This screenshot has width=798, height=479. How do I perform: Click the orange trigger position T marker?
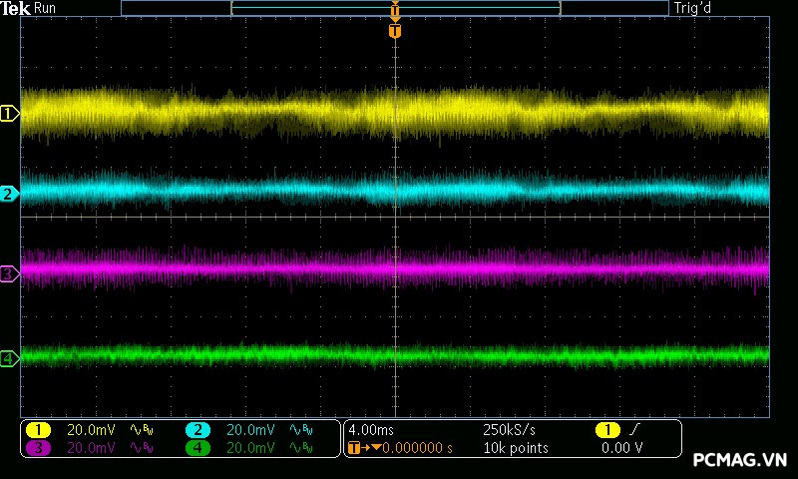(x=395, y=31)
